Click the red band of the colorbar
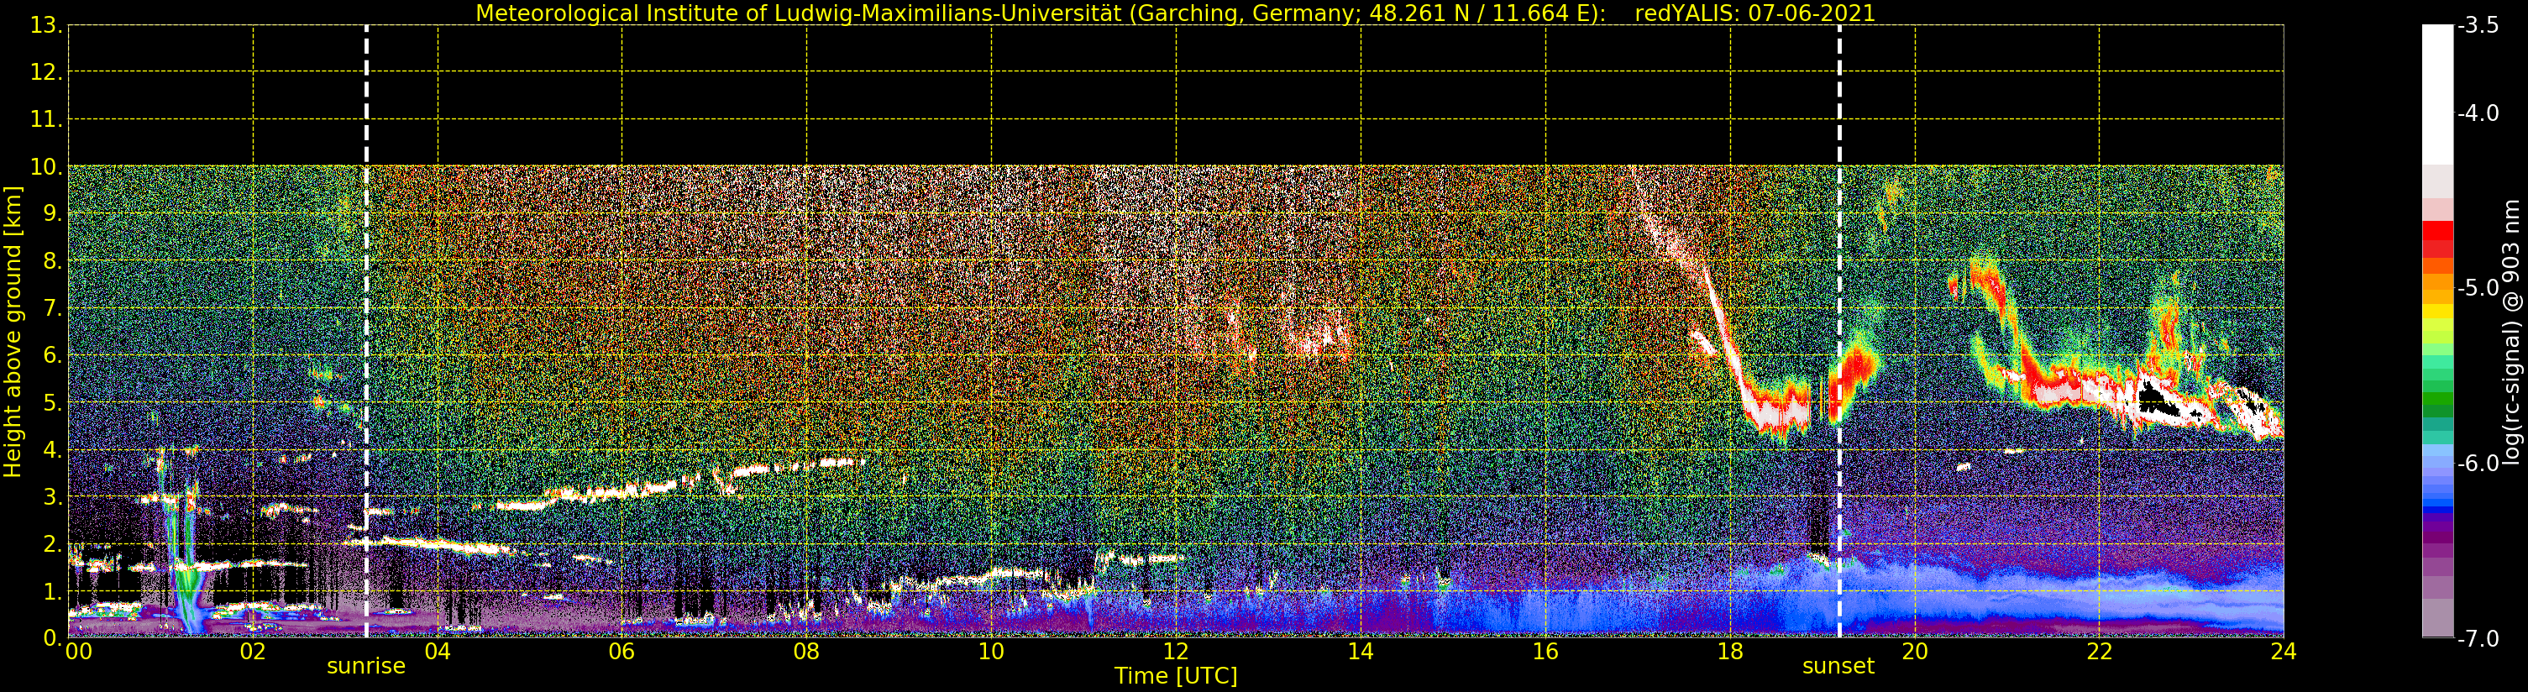Image resolution: width=2528 pixels, height=692 pixels. 2436,238
